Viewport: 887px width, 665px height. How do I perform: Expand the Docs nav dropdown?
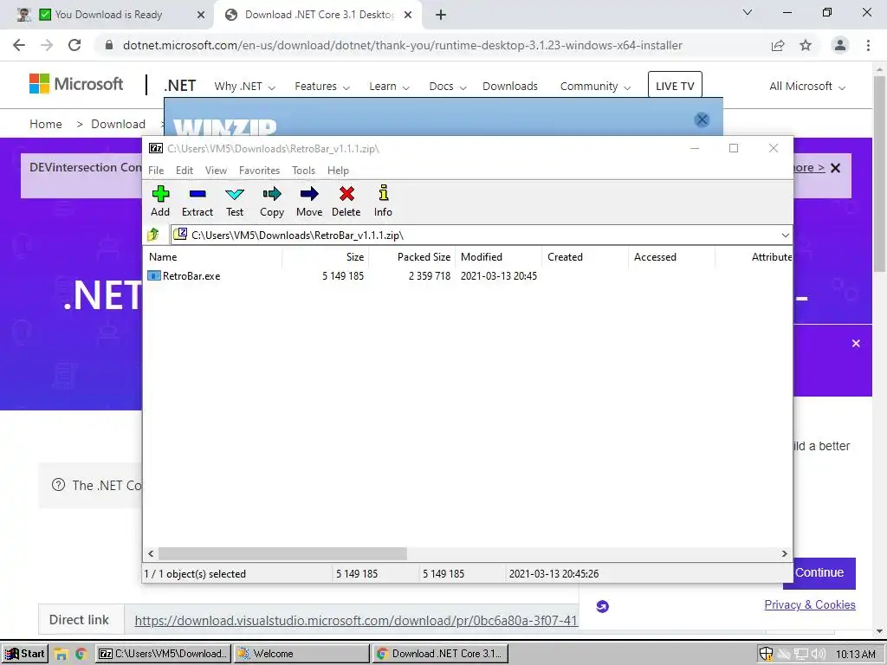point(448,87)
